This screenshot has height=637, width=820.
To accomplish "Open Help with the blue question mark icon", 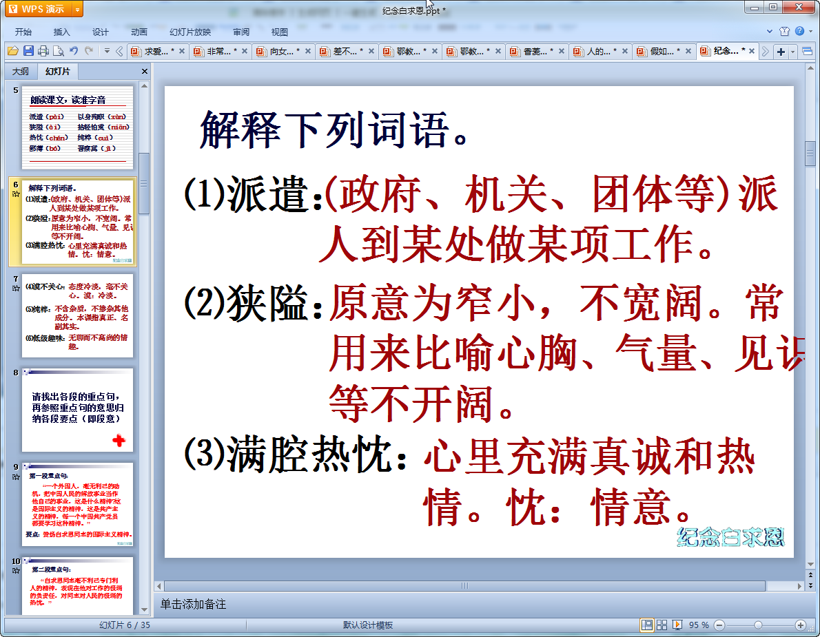I will (x=799, y=31).
